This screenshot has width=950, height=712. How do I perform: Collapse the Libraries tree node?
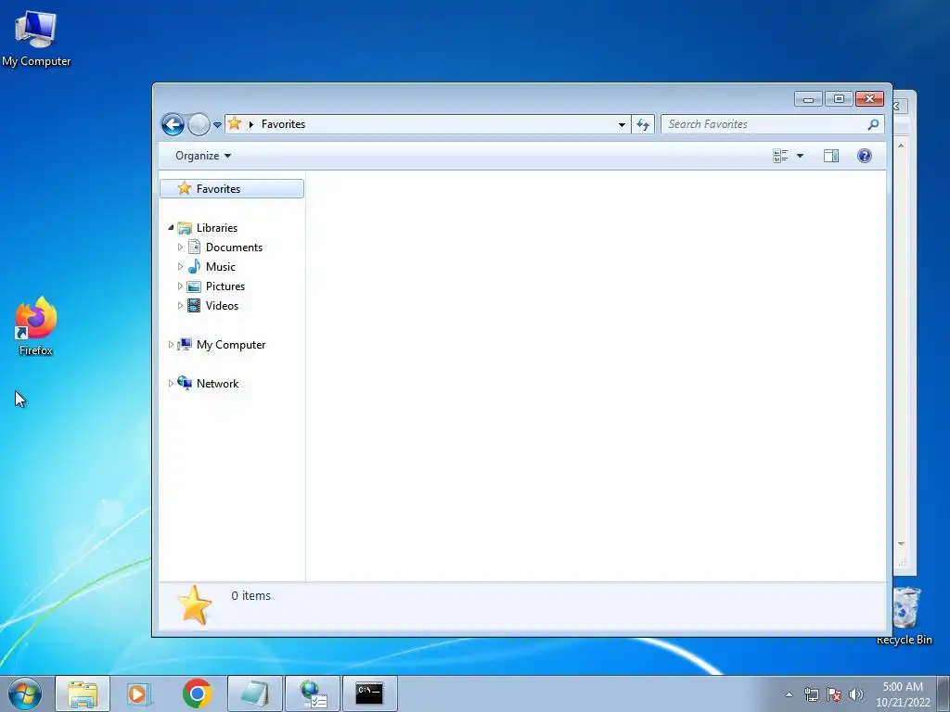coord(171,228)
